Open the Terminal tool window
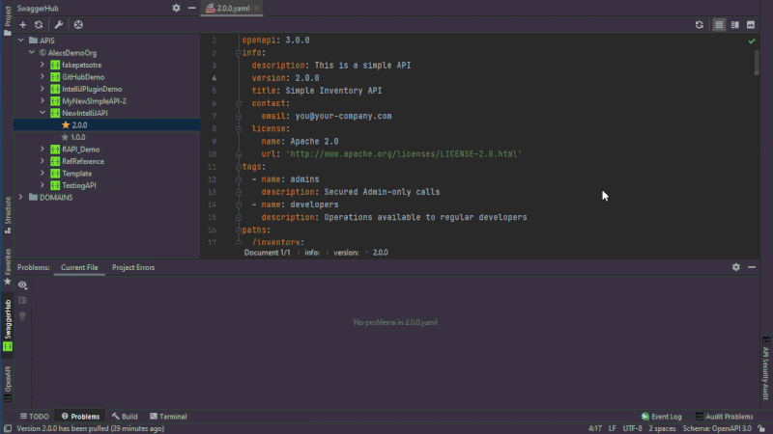Viewport: 773px width, 434px height. pos(168,417)
